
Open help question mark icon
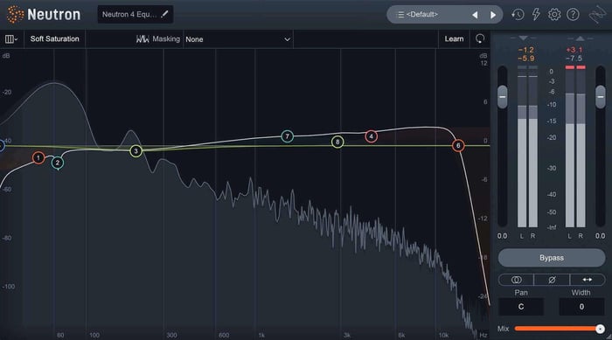pos(573,15)
